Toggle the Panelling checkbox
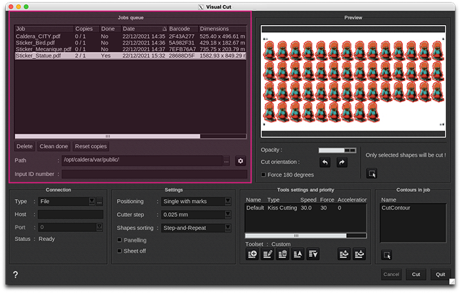Viewport: 460px width, 293px height. pyautogui.click(x=120, y=240)
